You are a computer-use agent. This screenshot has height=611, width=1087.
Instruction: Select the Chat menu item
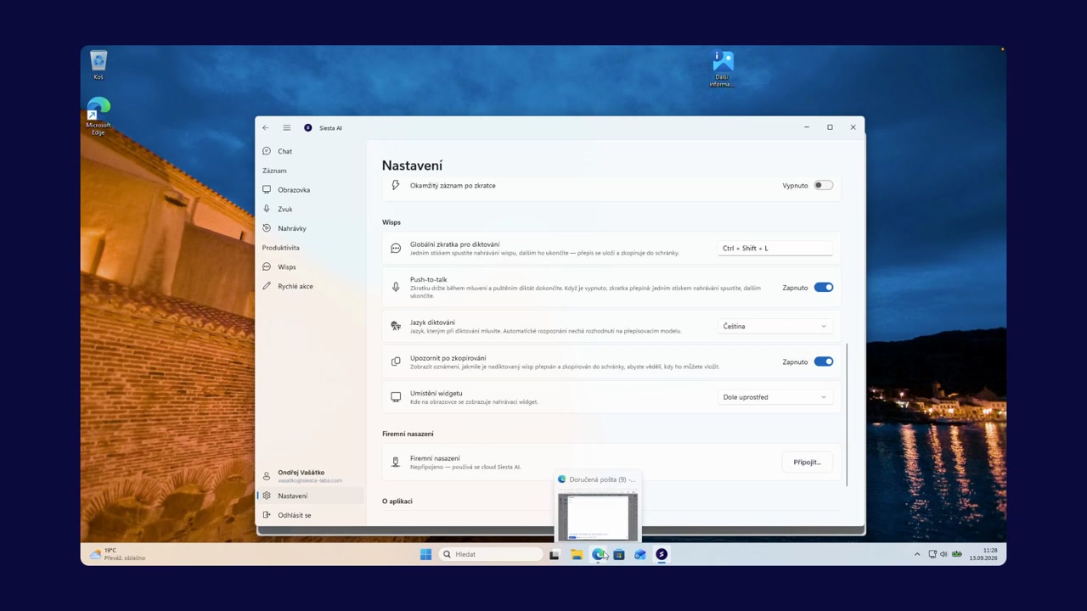(x=310, y=151)
